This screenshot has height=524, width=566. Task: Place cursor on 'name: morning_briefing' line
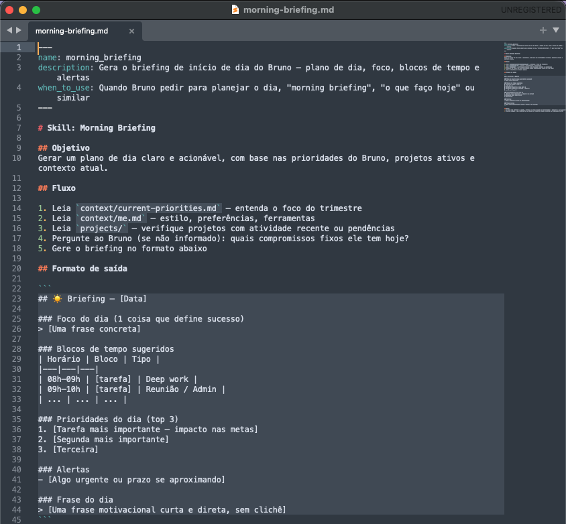(89, 58)
